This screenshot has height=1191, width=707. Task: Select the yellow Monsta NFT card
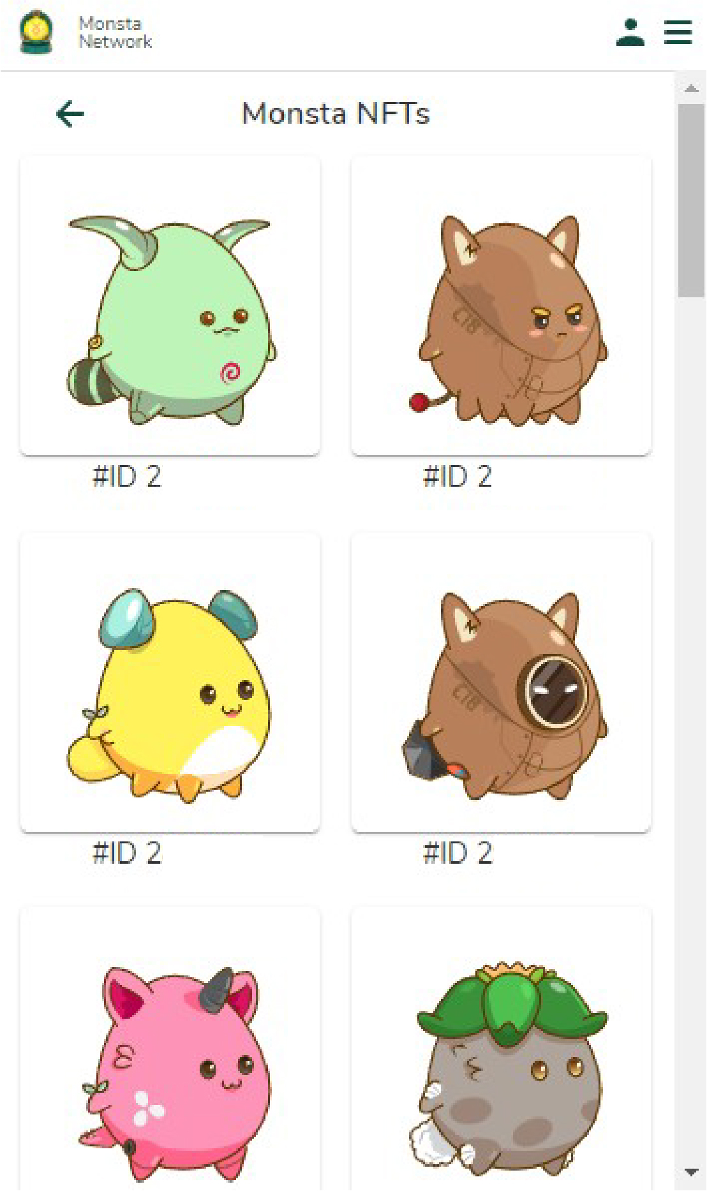coord(170,682)
